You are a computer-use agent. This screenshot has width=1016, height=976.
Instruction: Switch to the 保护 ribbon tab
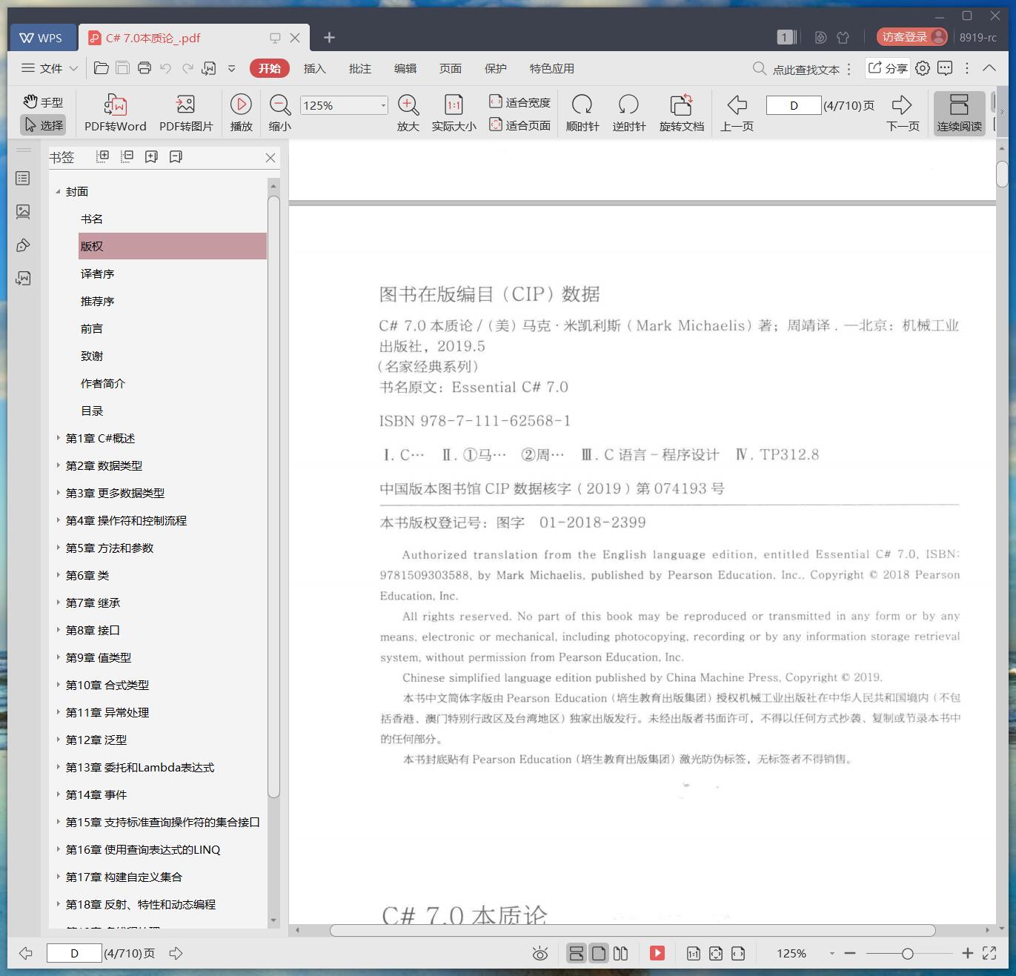click(x=495, y=68)
